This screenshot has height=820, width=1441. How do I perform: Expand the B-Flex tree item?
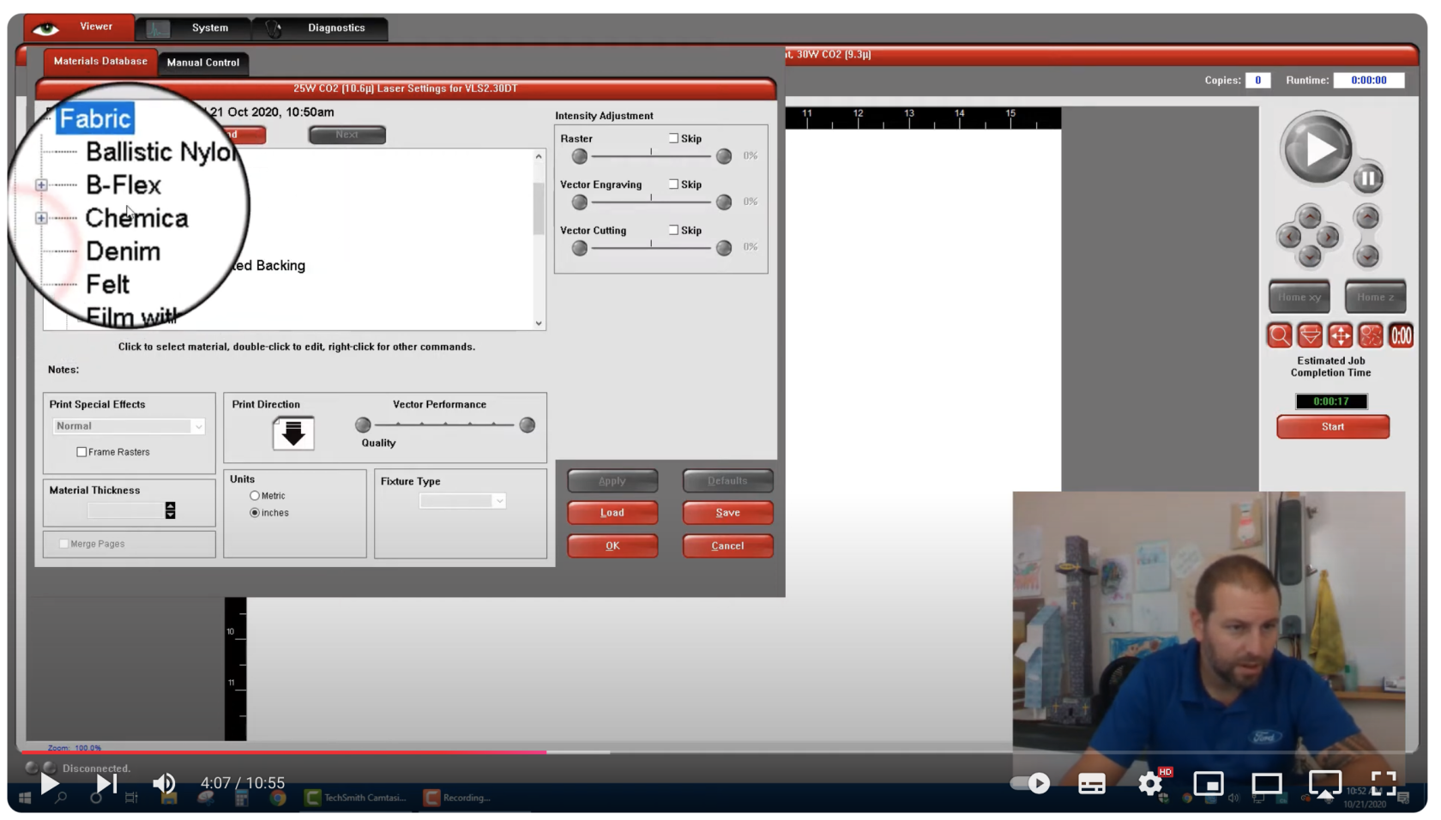pyautogui.click(x=41, y=184)
